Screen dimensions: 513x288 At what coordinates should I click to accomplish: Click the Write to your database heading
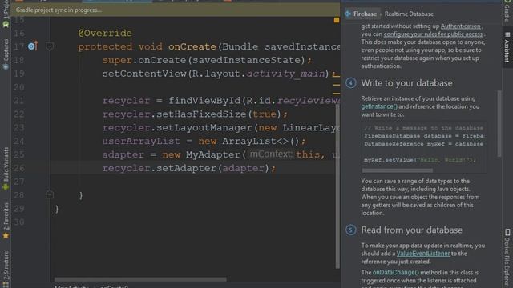tap(406, 83)
